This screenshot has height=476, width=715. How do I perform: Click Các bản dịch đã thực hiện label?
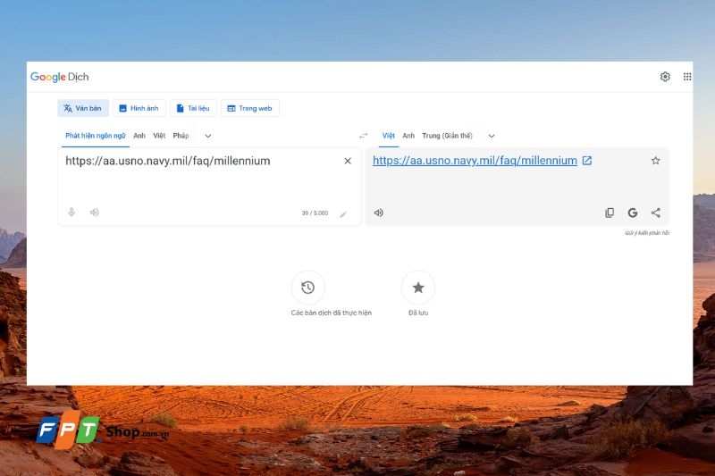tap(331, 313)
